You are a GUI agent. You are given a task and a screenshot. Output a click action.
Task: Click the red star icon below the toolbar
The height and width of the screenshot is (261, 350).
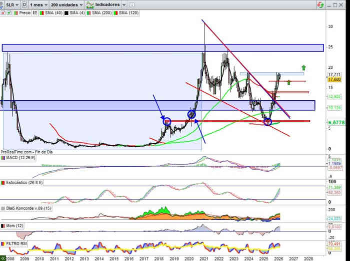3,12
